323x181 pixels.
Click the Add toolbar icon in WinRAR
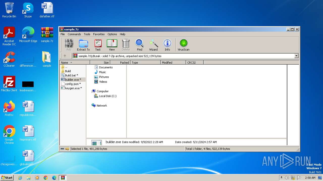[69, 45]
